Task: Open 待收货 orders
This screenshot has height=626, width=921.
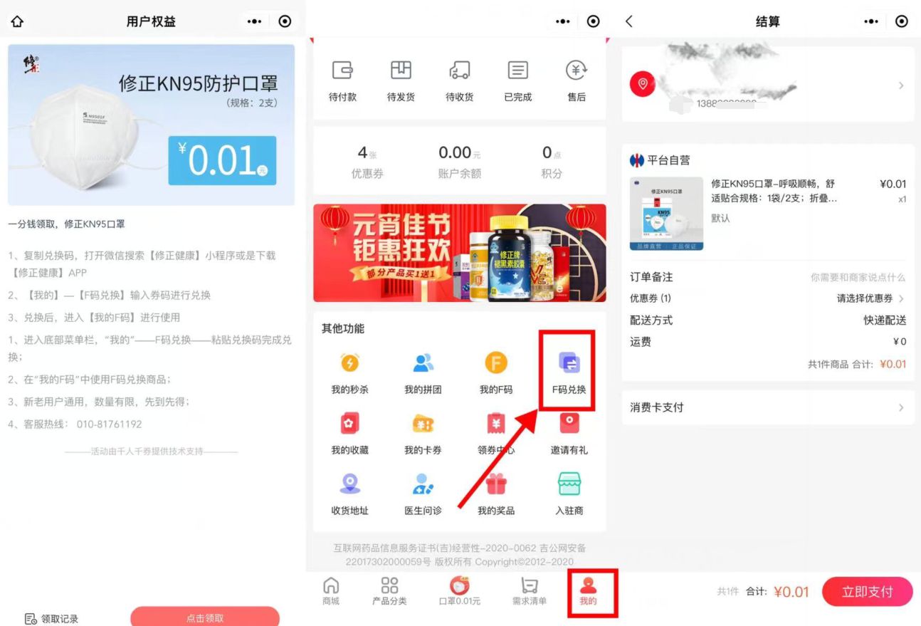Action: [x=459, y=81]
